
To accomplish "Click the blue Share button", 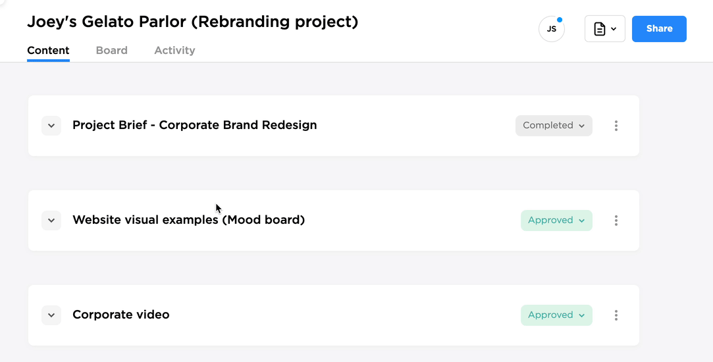I will (659, 29).
